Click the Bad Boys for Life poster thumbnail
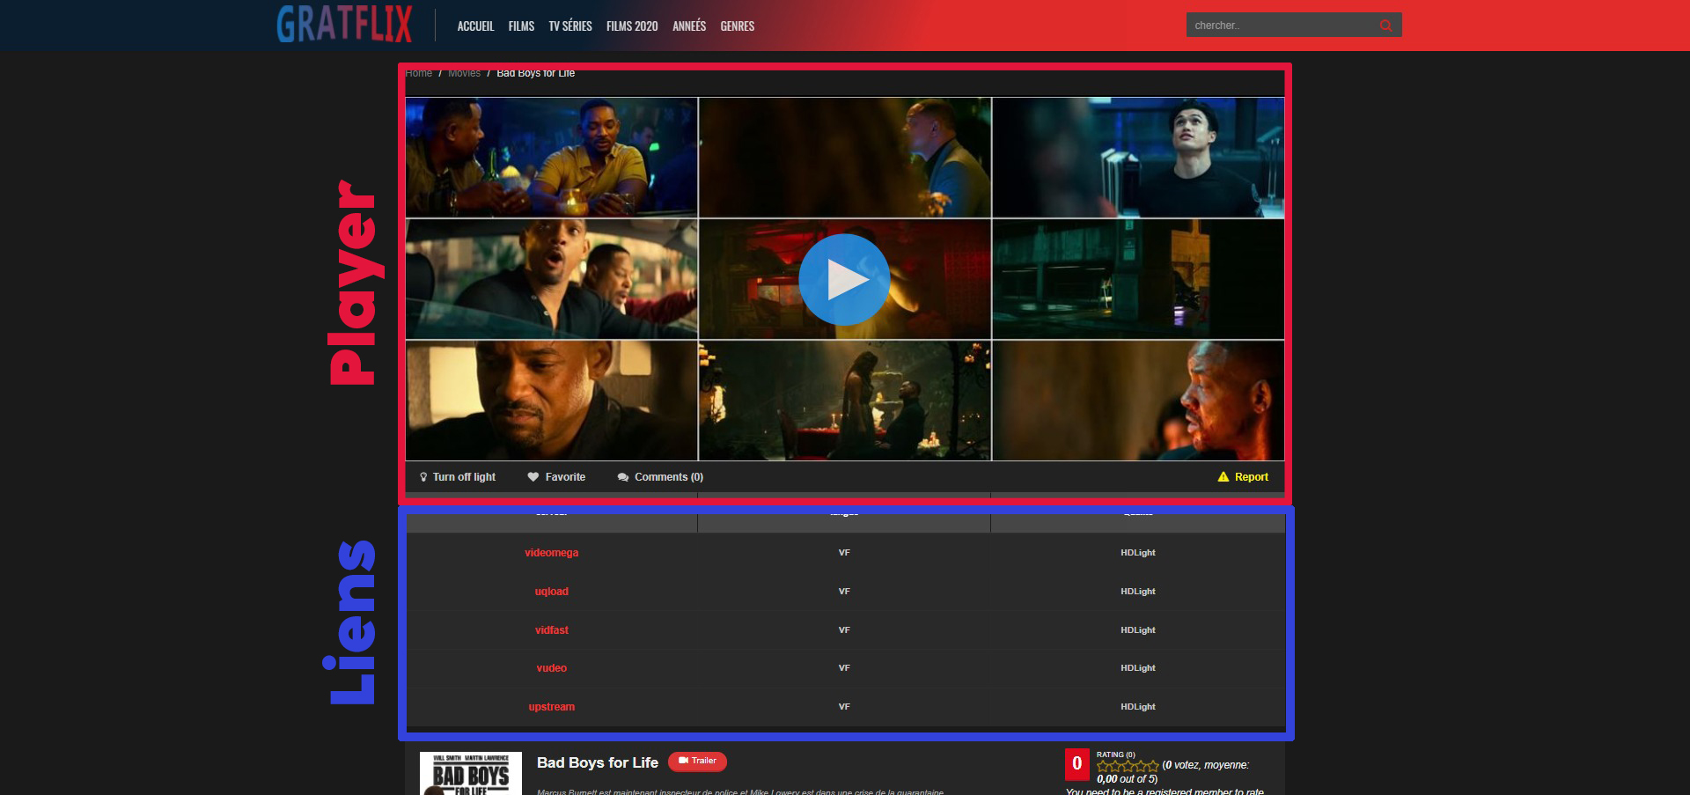Viewport: 1690px width, 795px height. click(x=471, y=774)
